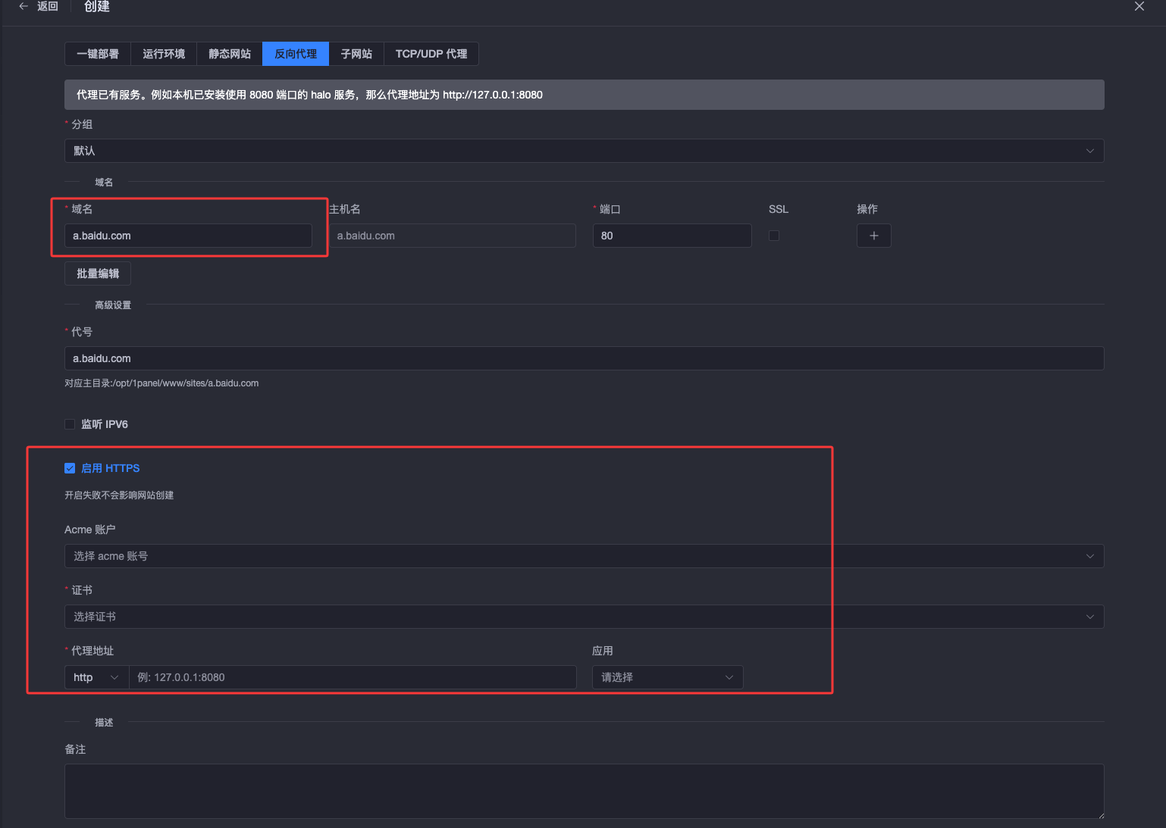This screenshot has height=828, width=1166.
Task: Switch to the 一键部署 tab
Action: coord(98,54)
